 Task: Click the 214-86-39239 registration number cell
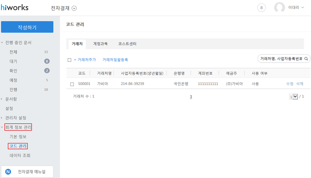132,84
